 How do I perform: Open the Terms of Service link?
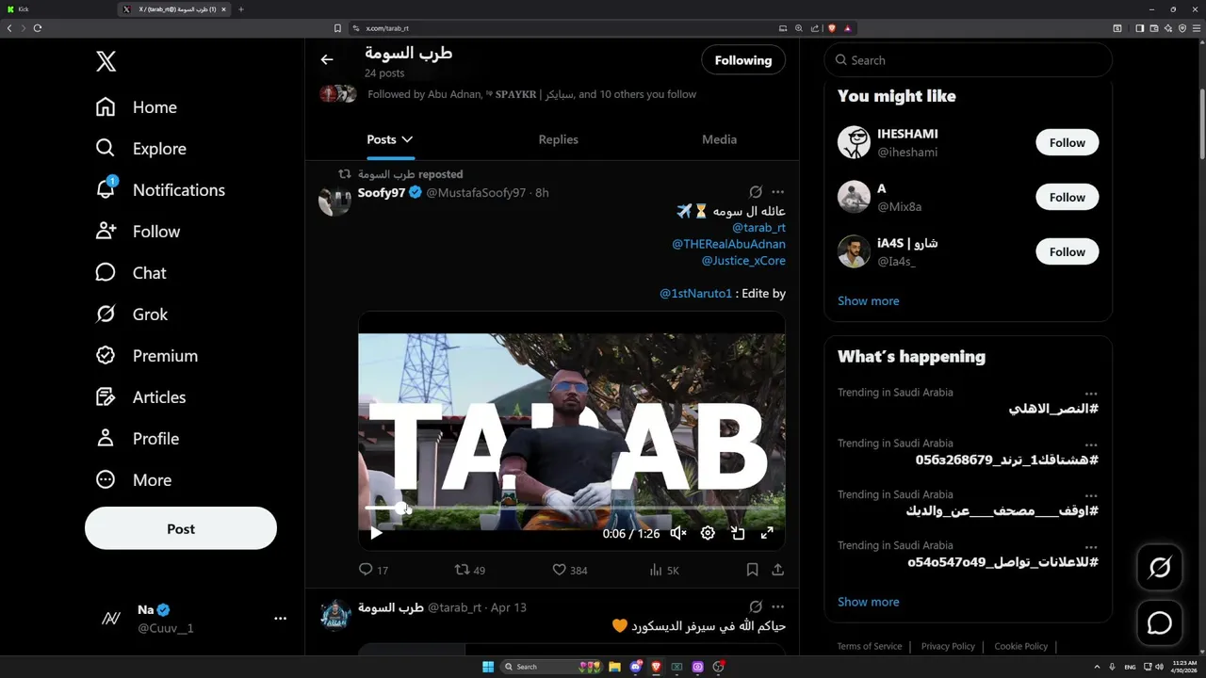pos(870,646)
